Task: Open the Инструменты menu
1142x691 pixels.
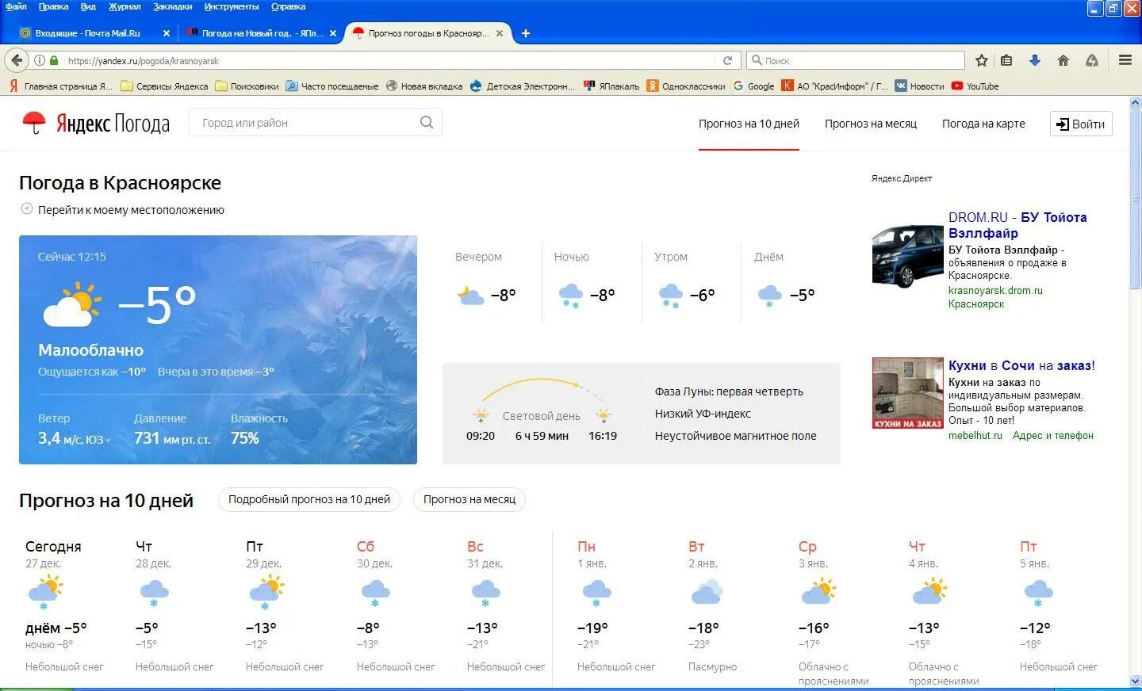Action: [232, 6]
